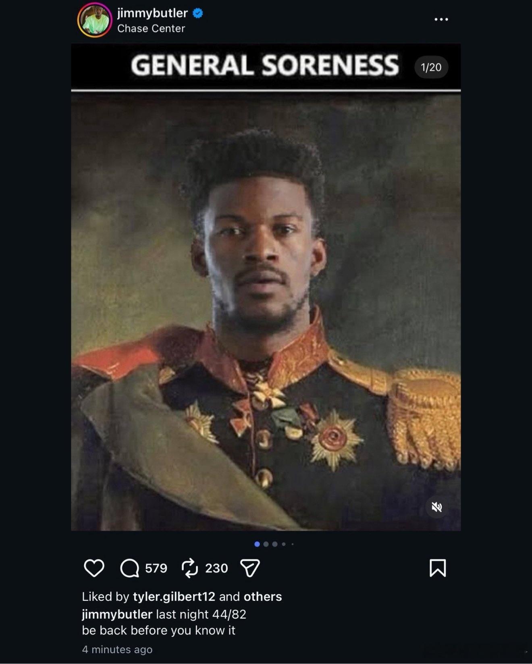Open the jimmybutler username in header
The height and width of the screenshot is (664, 532).
click(152, 13)
